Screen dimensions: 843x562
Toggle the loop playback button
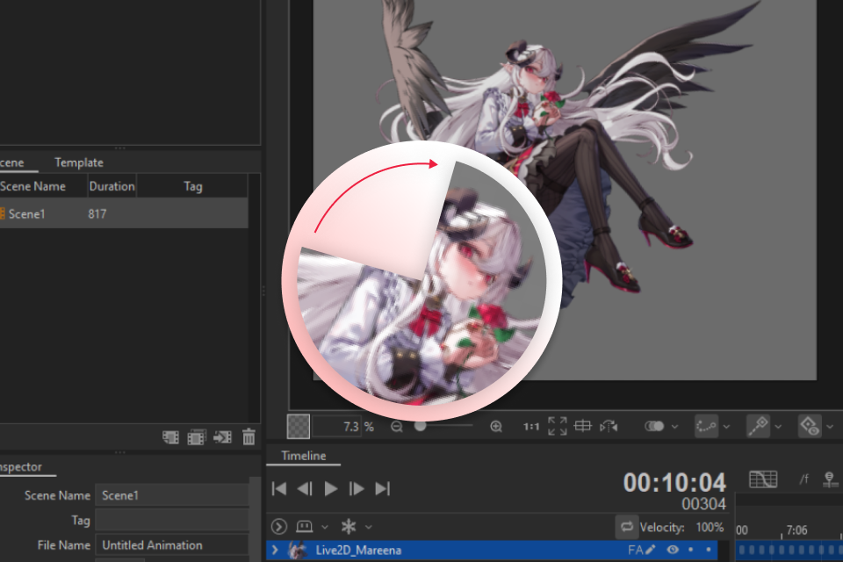click(627, 527)
